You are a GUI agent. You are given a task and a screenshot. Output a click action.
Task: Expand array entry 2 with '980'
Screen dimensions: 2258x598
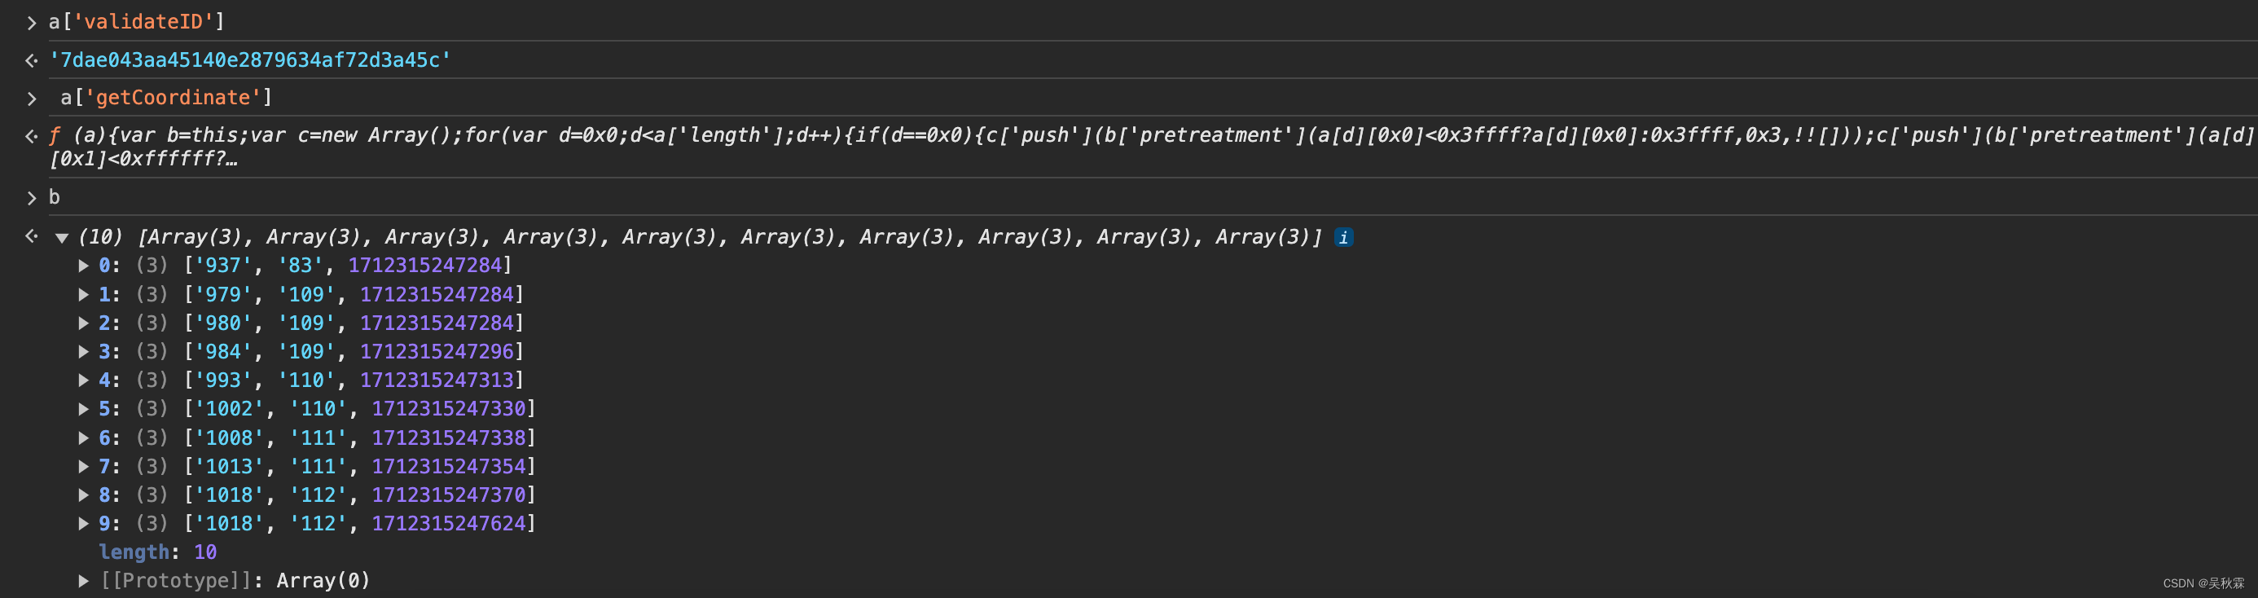[x=83, y=323]
